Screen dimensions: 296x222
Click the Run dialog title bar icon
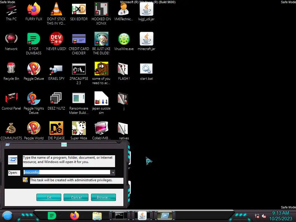tap(8, 145)
